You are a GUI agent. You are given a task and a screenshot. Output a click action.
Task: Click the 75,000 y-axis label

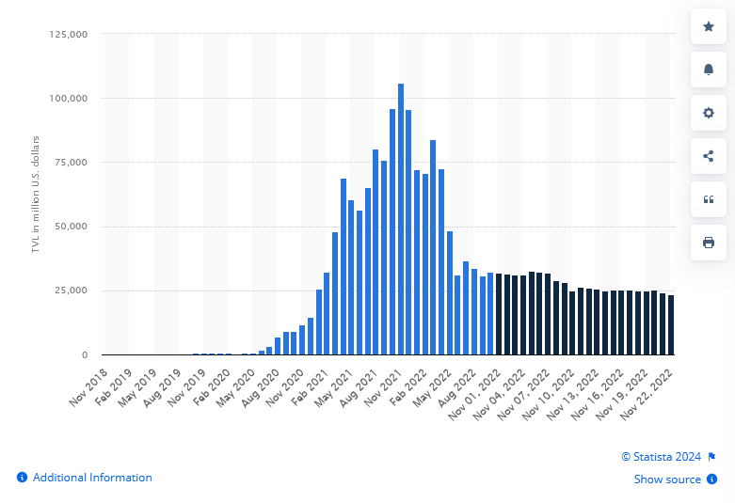click(71, 163)
